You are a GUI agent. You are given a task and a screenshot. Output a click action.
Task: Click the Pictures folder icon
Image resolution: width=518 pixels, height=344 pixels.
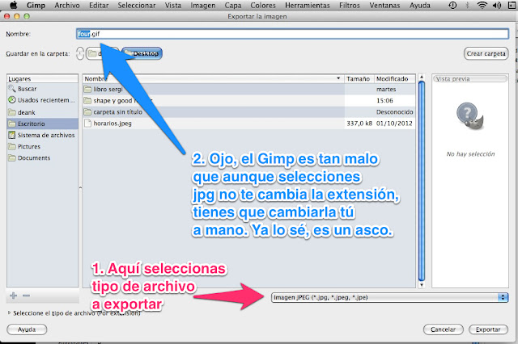click(12, 146)
